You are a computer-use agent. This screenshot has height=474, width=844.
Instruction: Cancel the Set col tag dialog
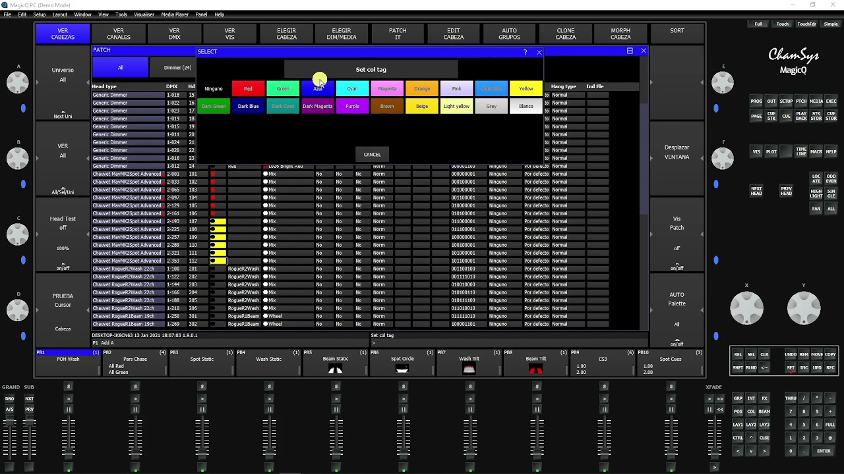coord(372,154)
